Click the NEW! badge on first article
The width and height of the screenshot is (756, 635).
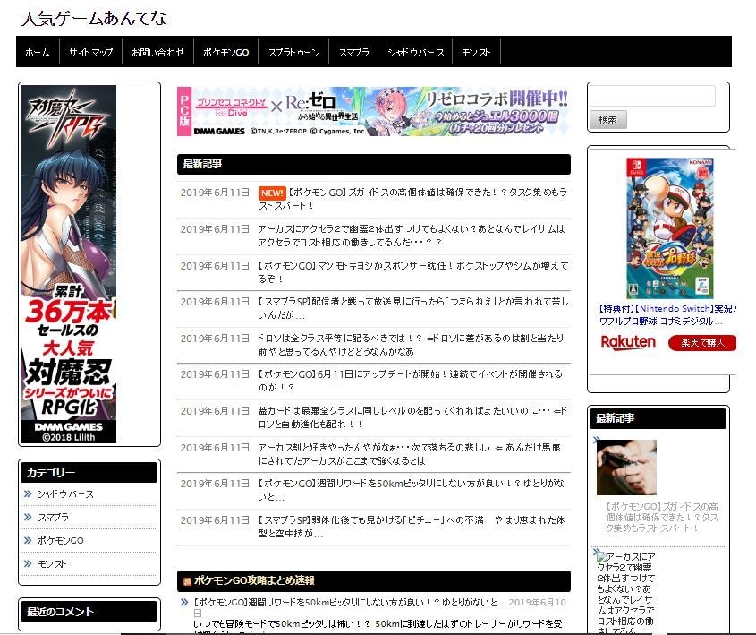tap(272, 193)
